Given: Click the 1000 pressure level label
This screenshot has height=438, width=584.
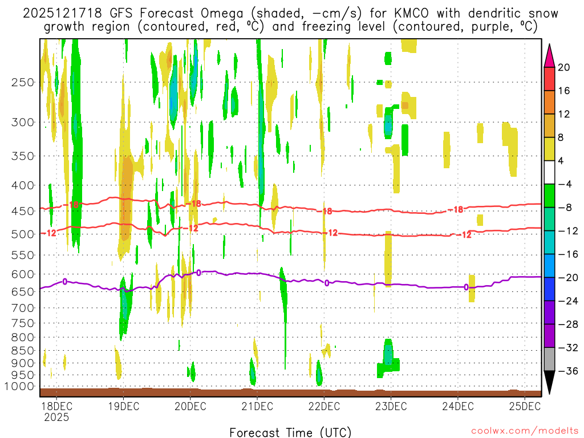Looking at the screenshot, I should pos(20,387).
